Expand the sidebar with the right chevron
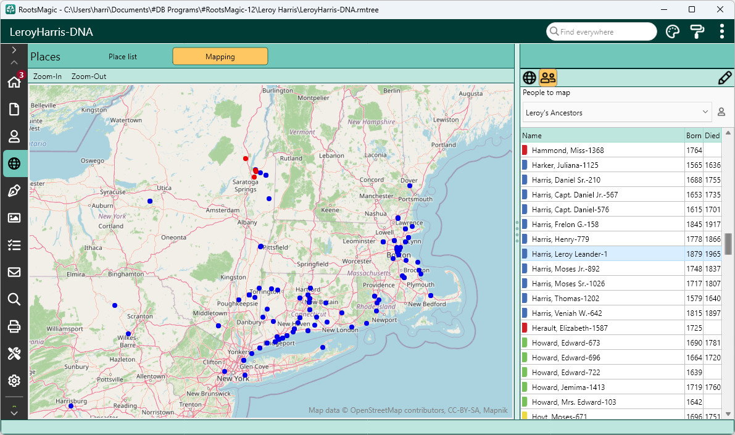This screenshot has height=435, width=735. 14,50
